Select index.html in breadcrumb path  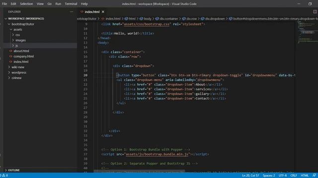(x=113, y=19)
